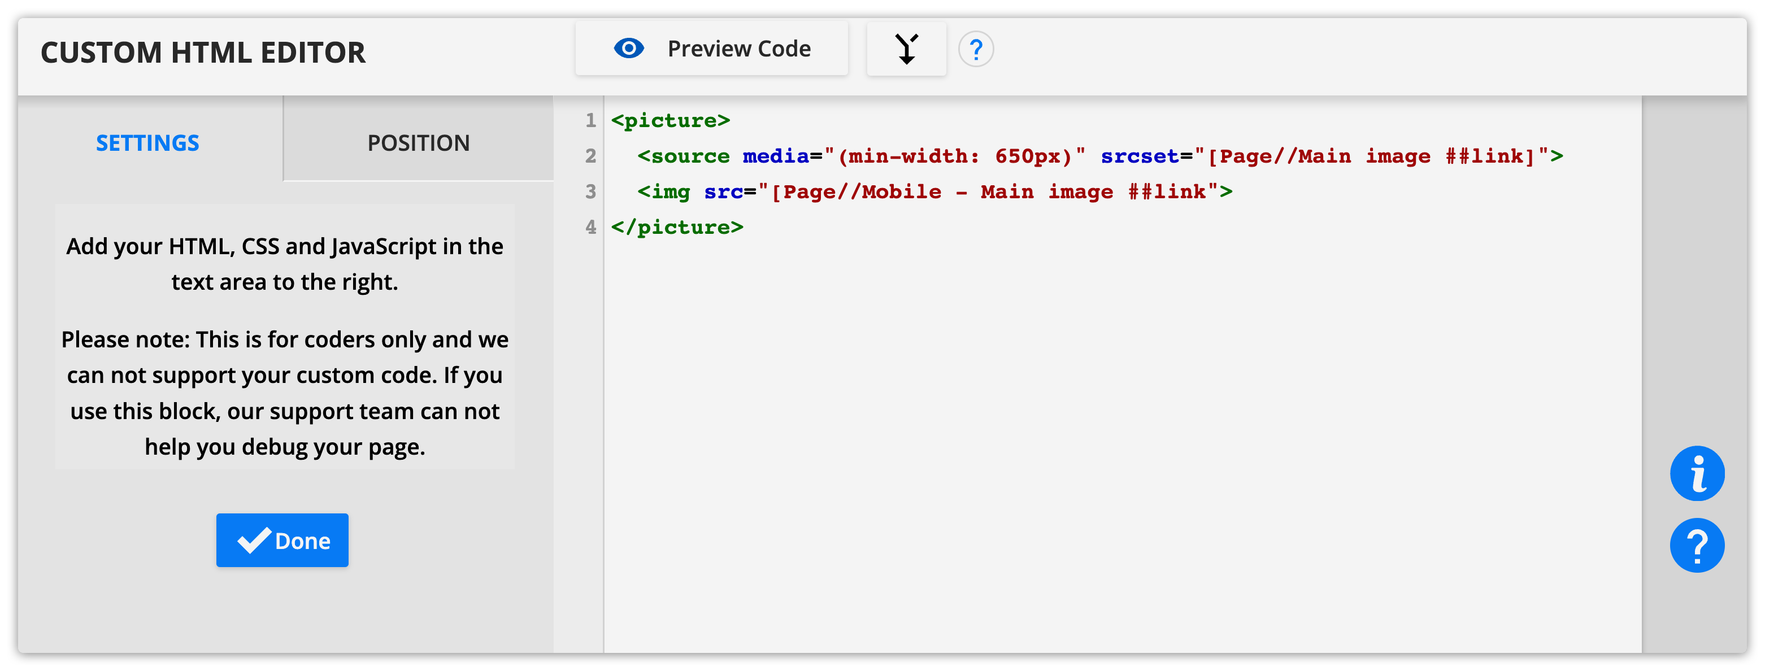Click empty code editor area below the code
1765x671 pixels.
pos(1122,445)
